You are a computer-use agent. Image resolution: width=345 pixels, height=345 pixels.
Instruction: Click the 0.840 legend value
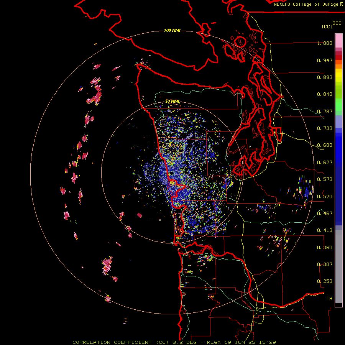point(325,94)
